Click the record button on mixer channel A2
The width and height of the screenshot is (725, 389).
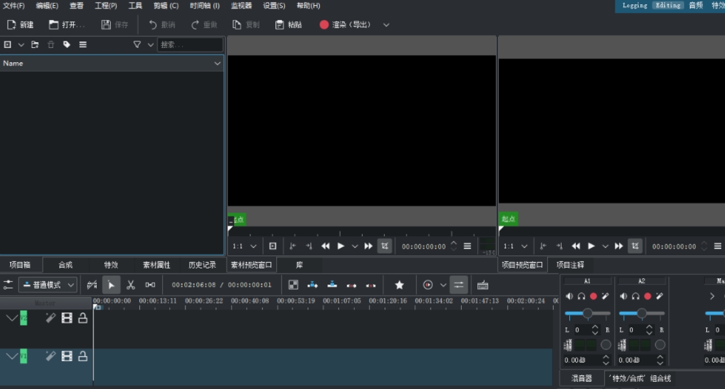pyautogui.click(x=647, y=296)
